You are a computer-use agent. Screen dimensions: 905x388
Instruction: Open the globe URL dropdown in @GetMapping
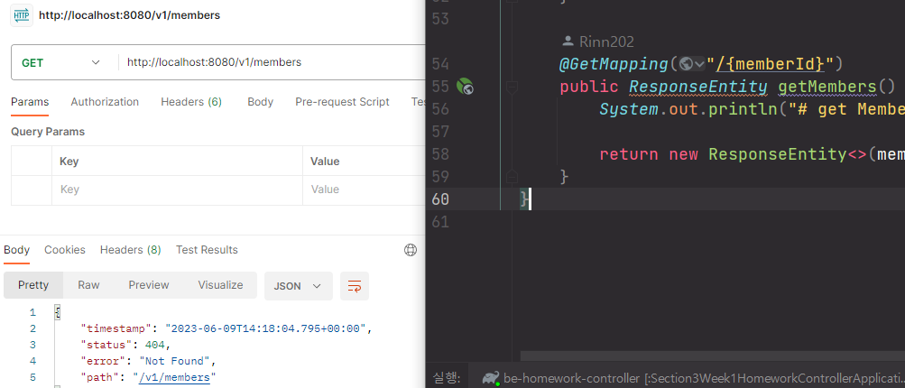(x=691, y=63)
